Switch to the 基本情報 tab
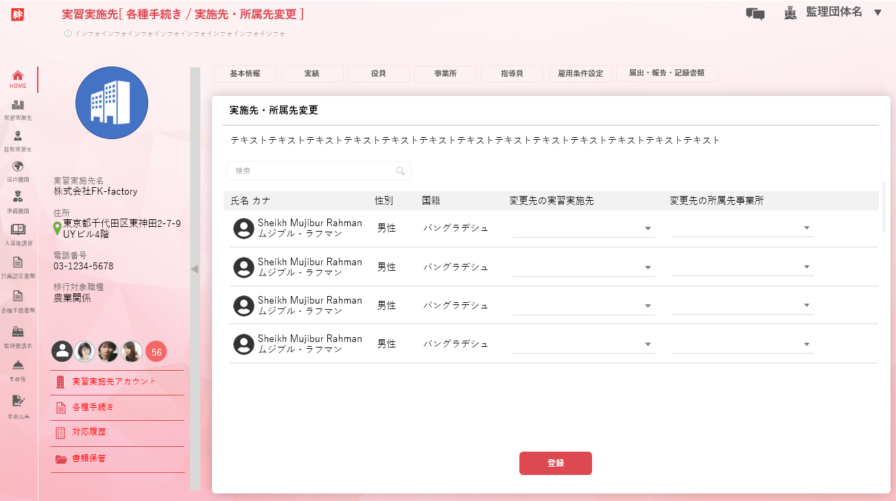 point(245,73)
